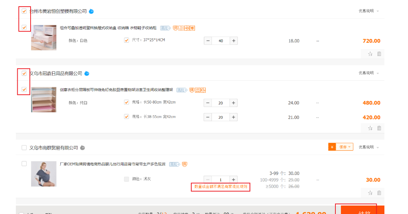Image resolution: width=408 pixels, height=214 pixels.
Task: Click the 3-99 个: 30.00 price tier
Action: (284, 173)
